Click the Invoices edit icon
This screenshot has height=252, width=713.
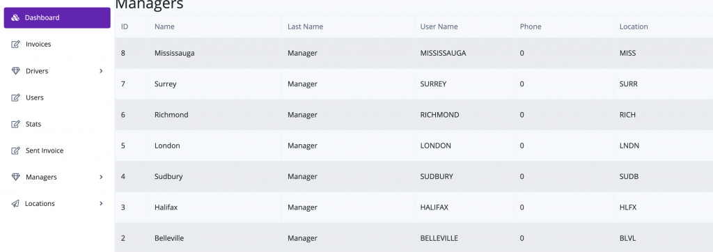click(15, 44)
